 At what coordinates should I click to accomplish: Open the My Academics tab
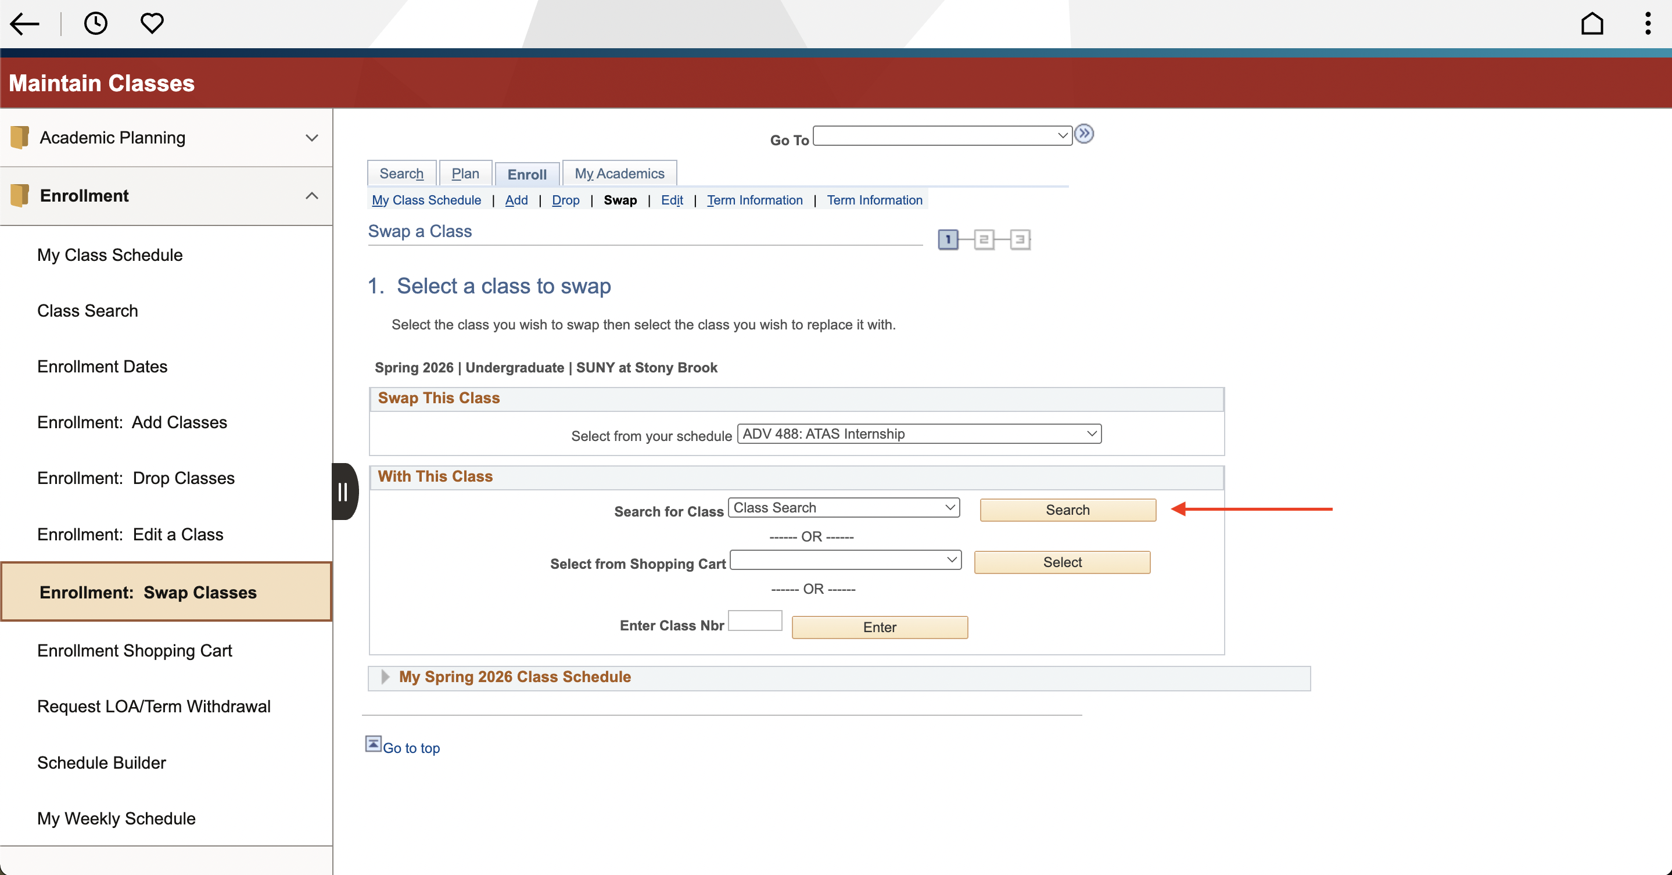619,173
